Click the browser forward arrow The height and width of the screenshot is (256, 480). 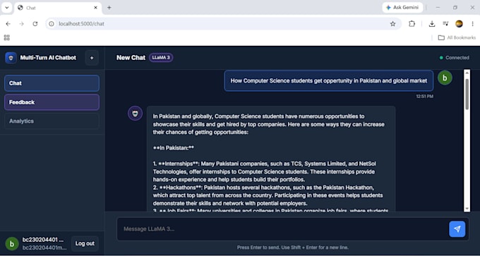point(21,24)
